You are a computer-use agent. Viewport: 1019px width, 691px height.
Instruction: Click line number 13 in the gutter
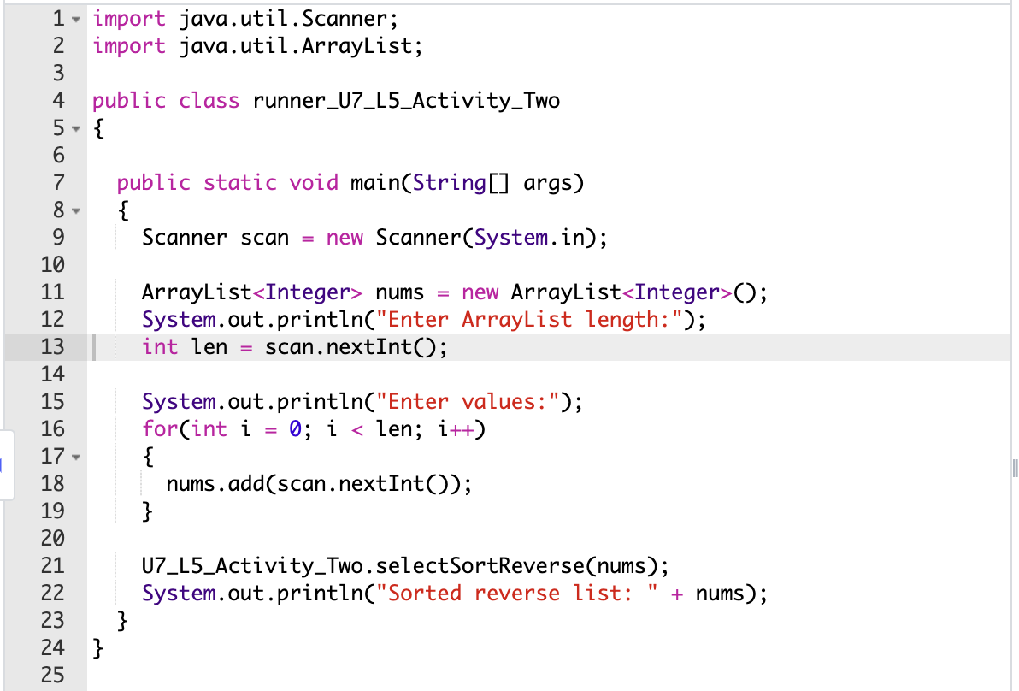pyautogui.click(x=53, y=346)
